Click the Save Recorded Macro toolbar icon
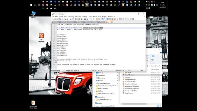This screenshot has width=197, height=111. (133, 19)
